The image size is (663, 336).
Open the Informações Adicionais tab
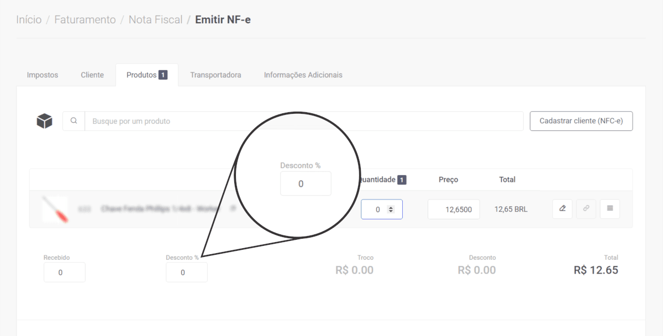coord(303,75)
